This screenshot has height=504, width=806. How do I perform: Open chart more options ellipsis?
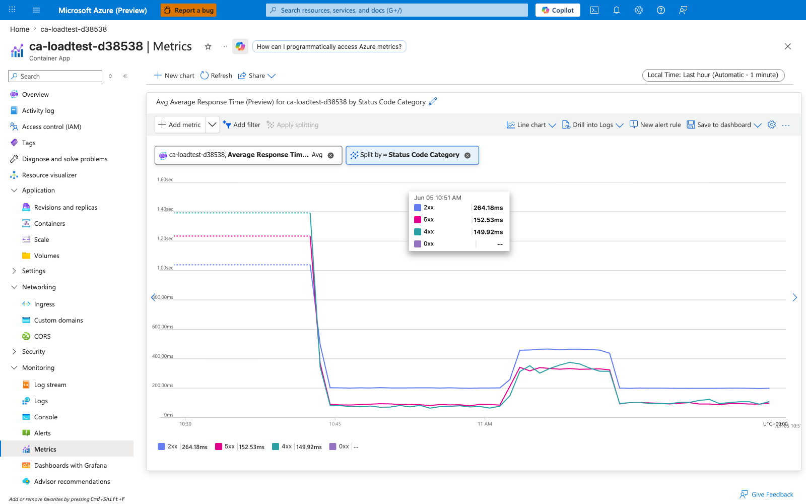pos(786,125)
